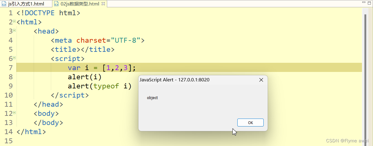Image resolution: width=373 pixels, height=146 pixels.
Task: Close the JavaScript Alert dialog with X
Action: pos(261,80)
